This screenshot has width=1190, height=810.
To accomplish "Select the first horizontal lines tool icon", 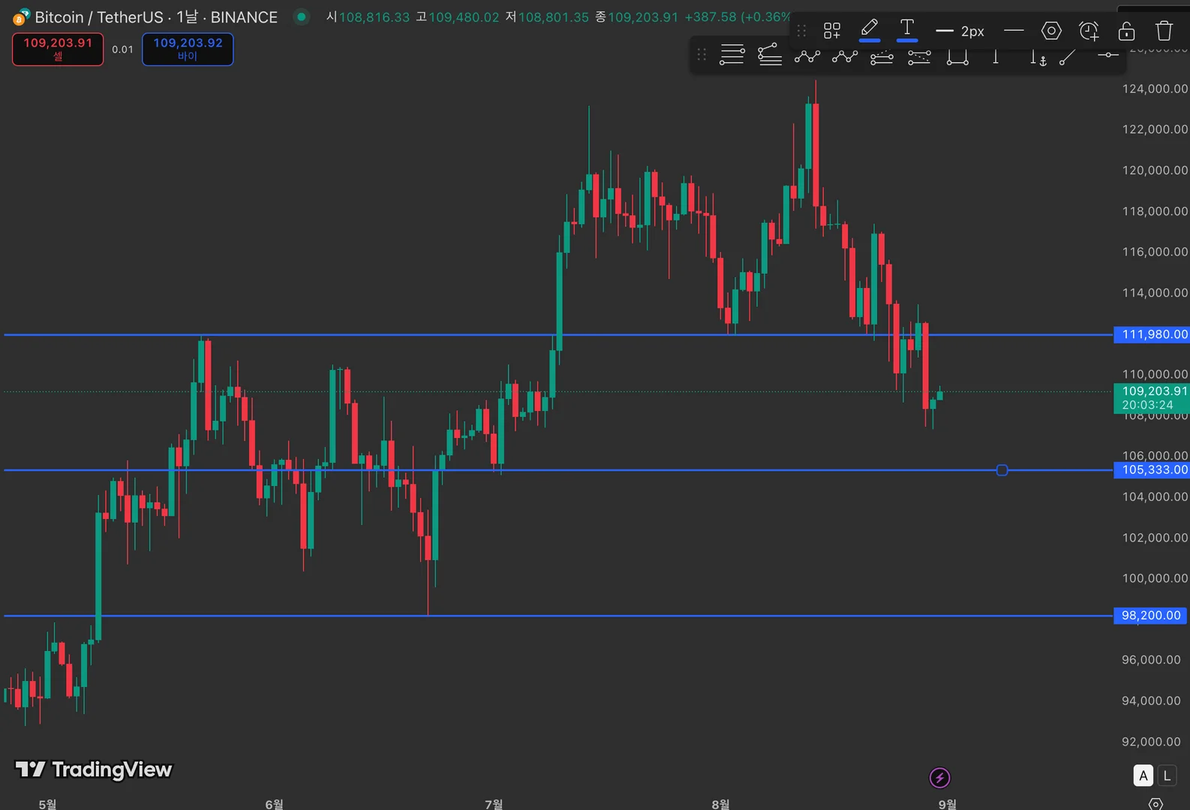I will [x=732, y=55].
